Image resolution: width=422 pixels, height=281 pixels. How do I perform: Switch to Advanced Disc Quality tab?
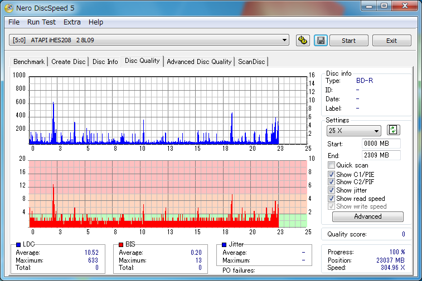click(x=199, y=62)
